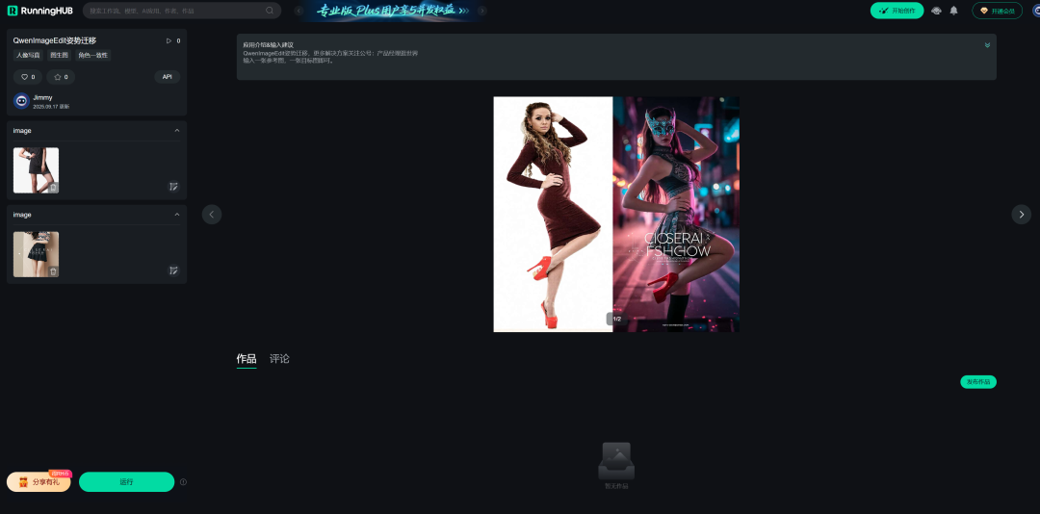Viewport: 1040px width, 514px height.
Task: Collapse the first image panel
Action: coord(177,131)
